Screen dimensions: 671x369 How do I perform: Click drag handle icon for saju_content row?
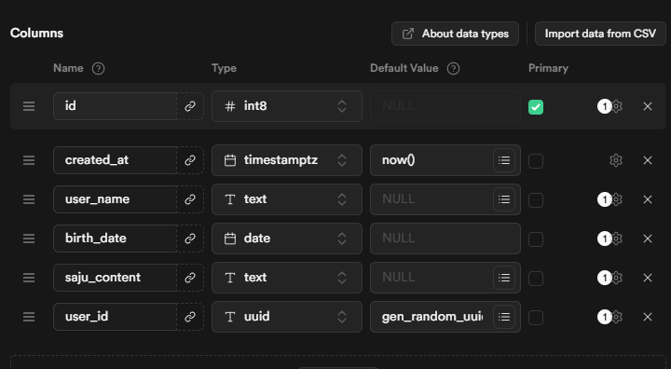29,278
